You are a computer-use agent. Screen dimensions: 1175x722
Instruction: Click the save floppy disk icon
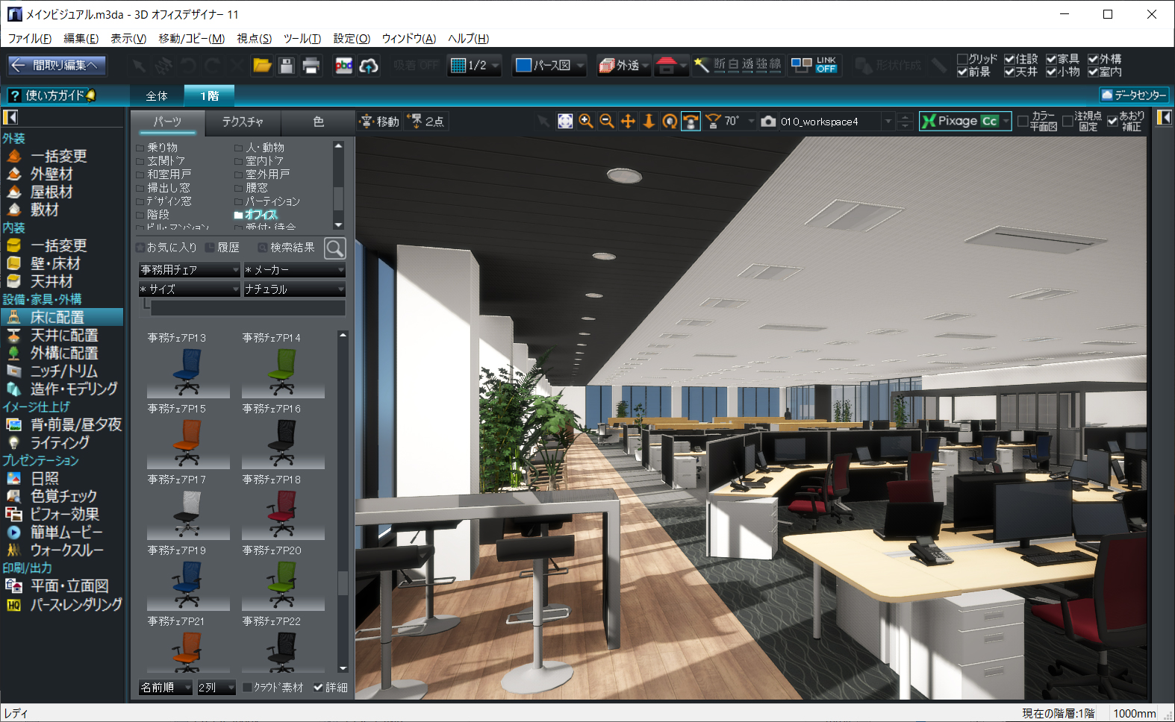coord(286,66)
